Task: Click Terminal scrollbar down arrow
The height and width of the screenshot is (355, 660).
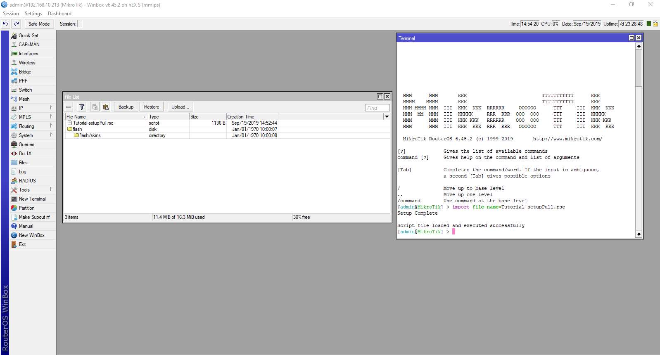Action: [639, 234]
